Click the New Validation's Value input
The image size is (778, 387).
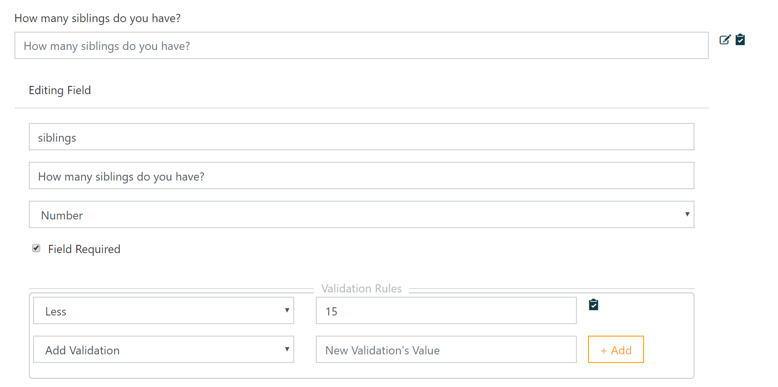click(x=446, y=350)
